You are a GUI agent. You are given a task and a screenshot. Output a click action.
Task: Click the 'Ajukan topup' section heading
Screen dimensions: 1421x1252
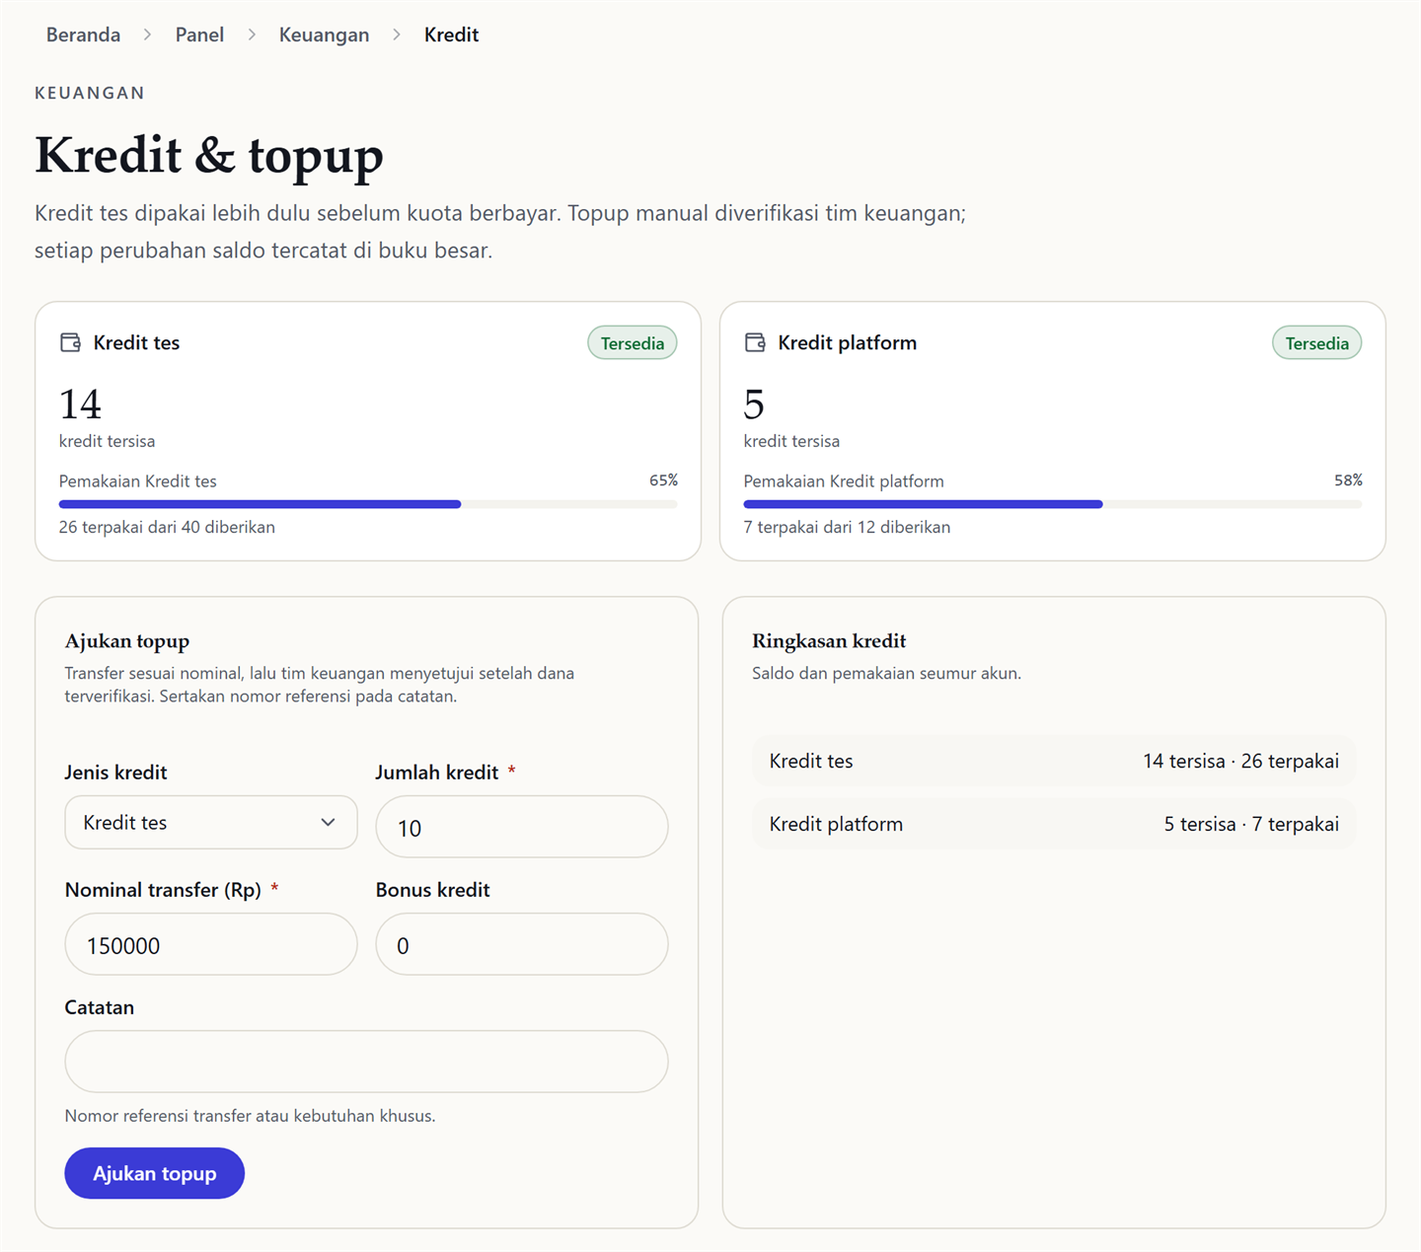(x=127, y=641)
